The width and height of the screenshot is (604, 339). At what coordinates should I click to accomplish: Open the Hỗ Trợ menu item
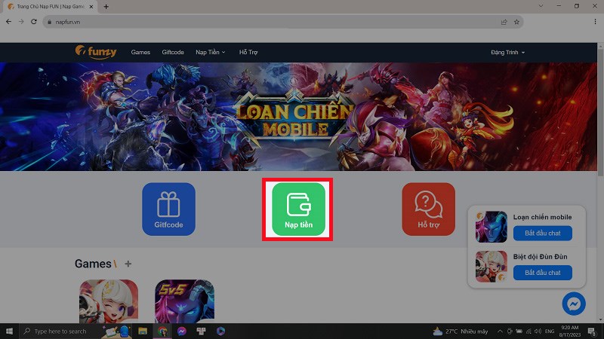click(248, 52)
